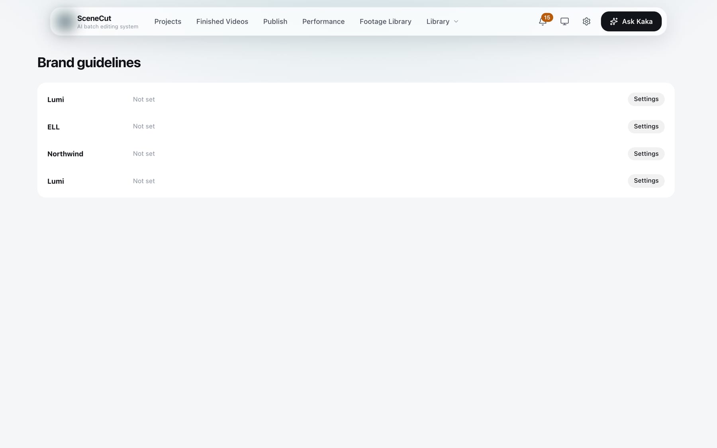Navigate to Performance page
This screenshot has width=717, height=448.
click(x=323, y=22)
